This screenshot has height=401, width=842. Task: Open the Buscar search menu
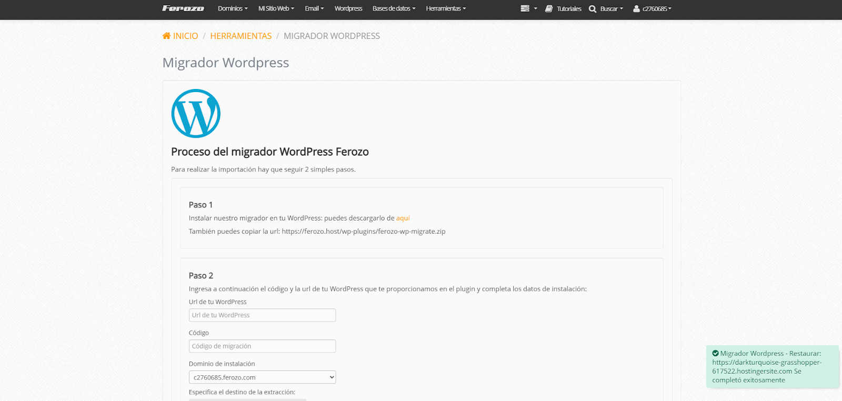click(611, 8)
